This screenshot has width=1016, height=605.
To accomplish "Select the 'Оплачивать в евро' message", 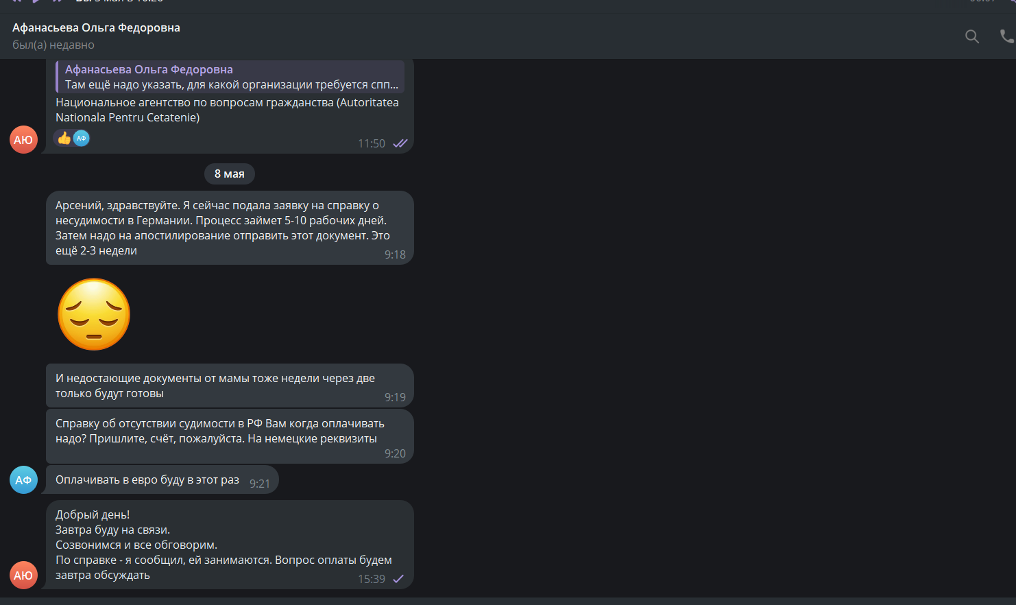I will pyautogui.click(x=162, y=479).
